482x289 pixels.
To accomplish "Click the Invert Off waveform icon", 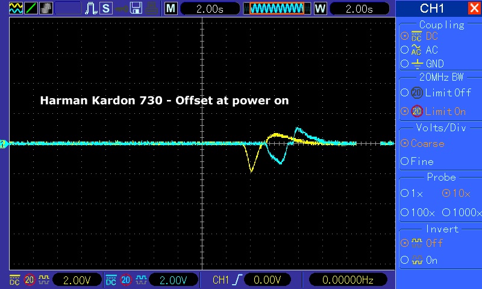I will click(417, 243).
